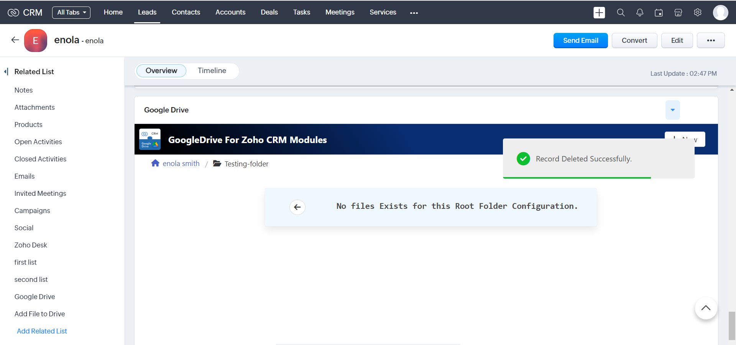Expand the Google Drive section dropdown arrow
736x345 pixels.
click(672, 110)
